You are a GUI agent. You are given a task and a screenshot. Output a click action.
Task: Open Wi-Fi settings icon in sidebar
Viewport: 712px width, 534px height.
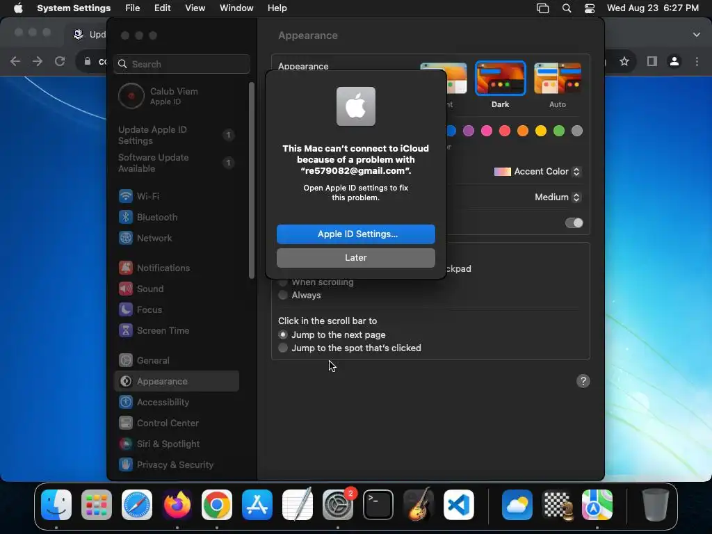pyautogui.click(x=126, y=196)
